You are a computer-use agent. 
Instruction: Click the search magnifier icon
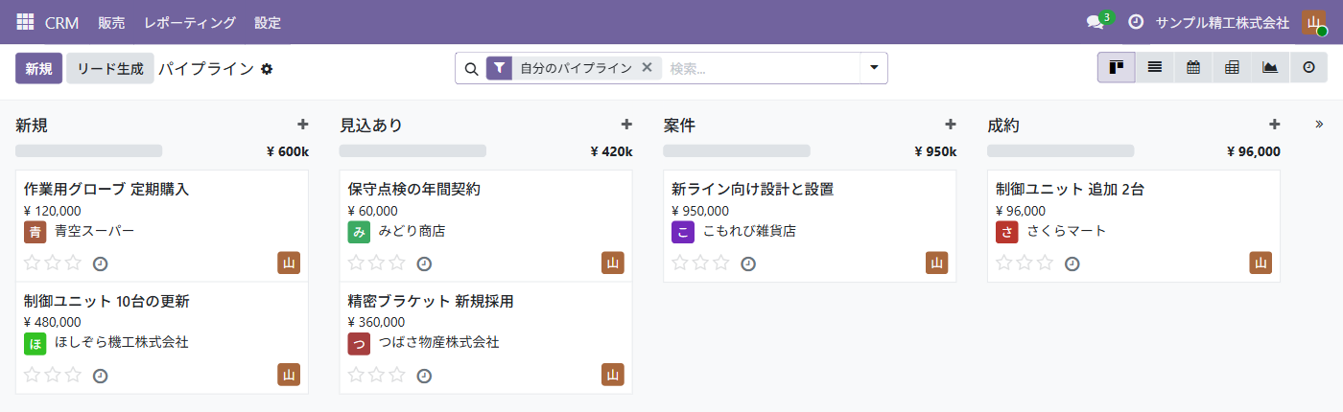[x=471, y=69]
